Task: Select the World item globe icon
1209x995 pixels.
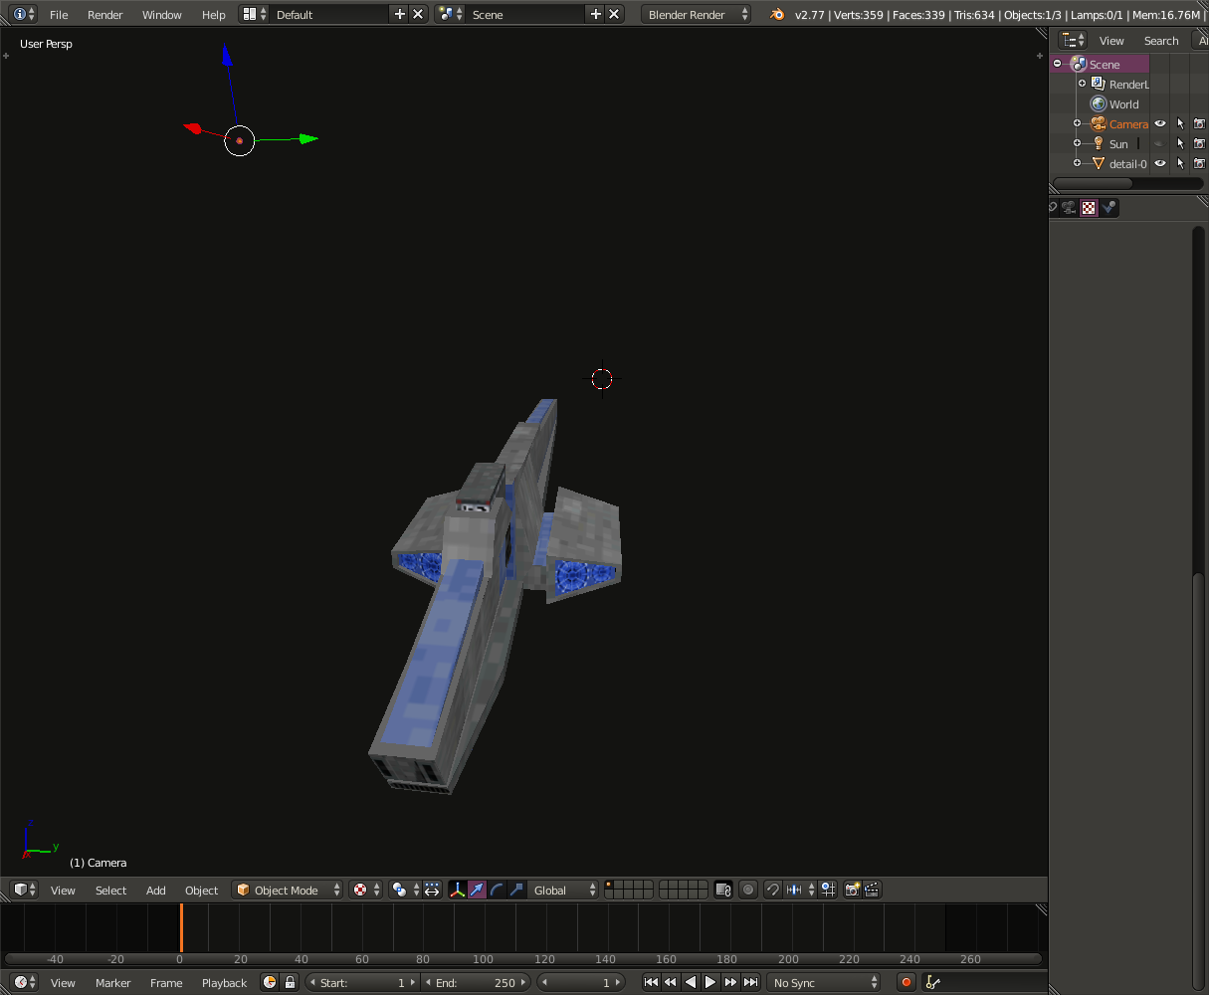Action: (x=1099, y=104)
